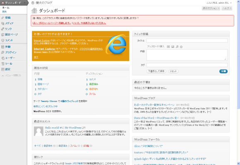The image size is (240, 165).
Task: Open the 投稿 posts menu
Action: (8, 18)
